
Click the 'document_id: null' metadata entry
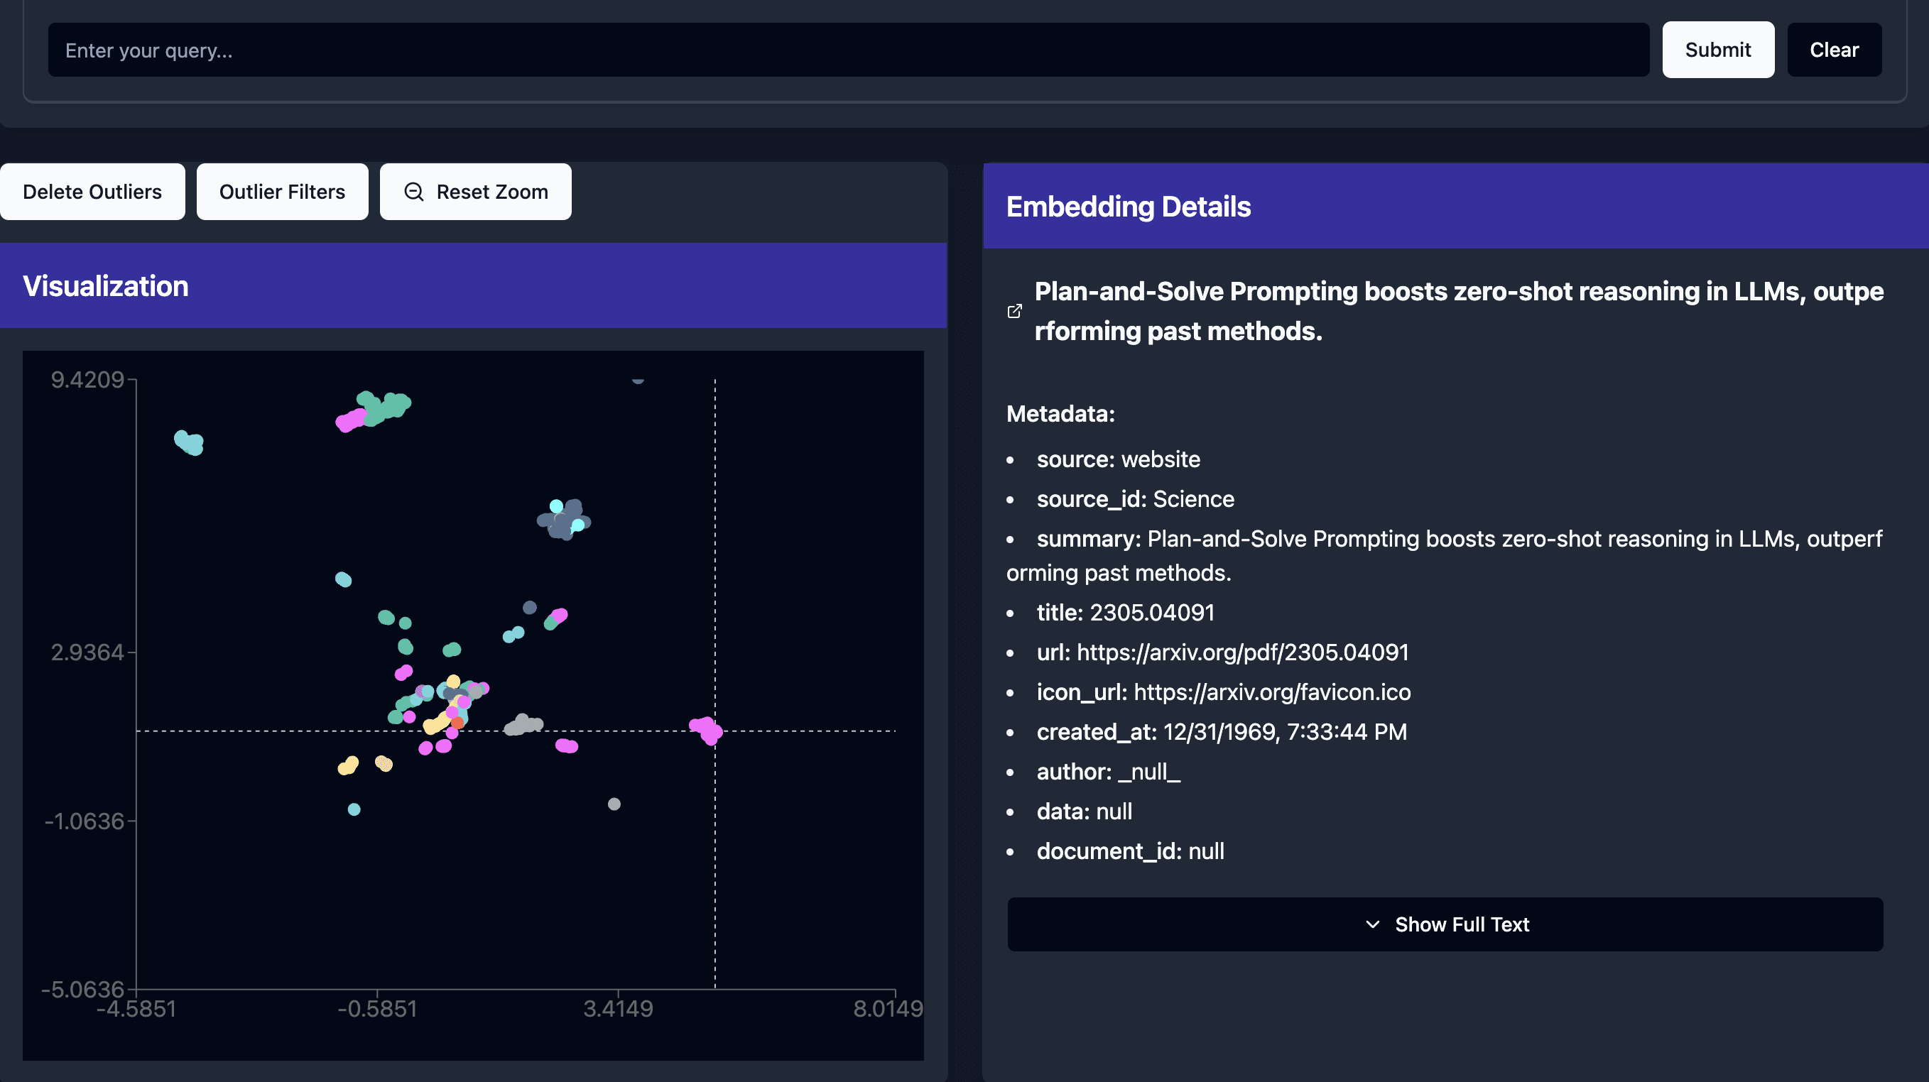click(x=1130, y=851)
